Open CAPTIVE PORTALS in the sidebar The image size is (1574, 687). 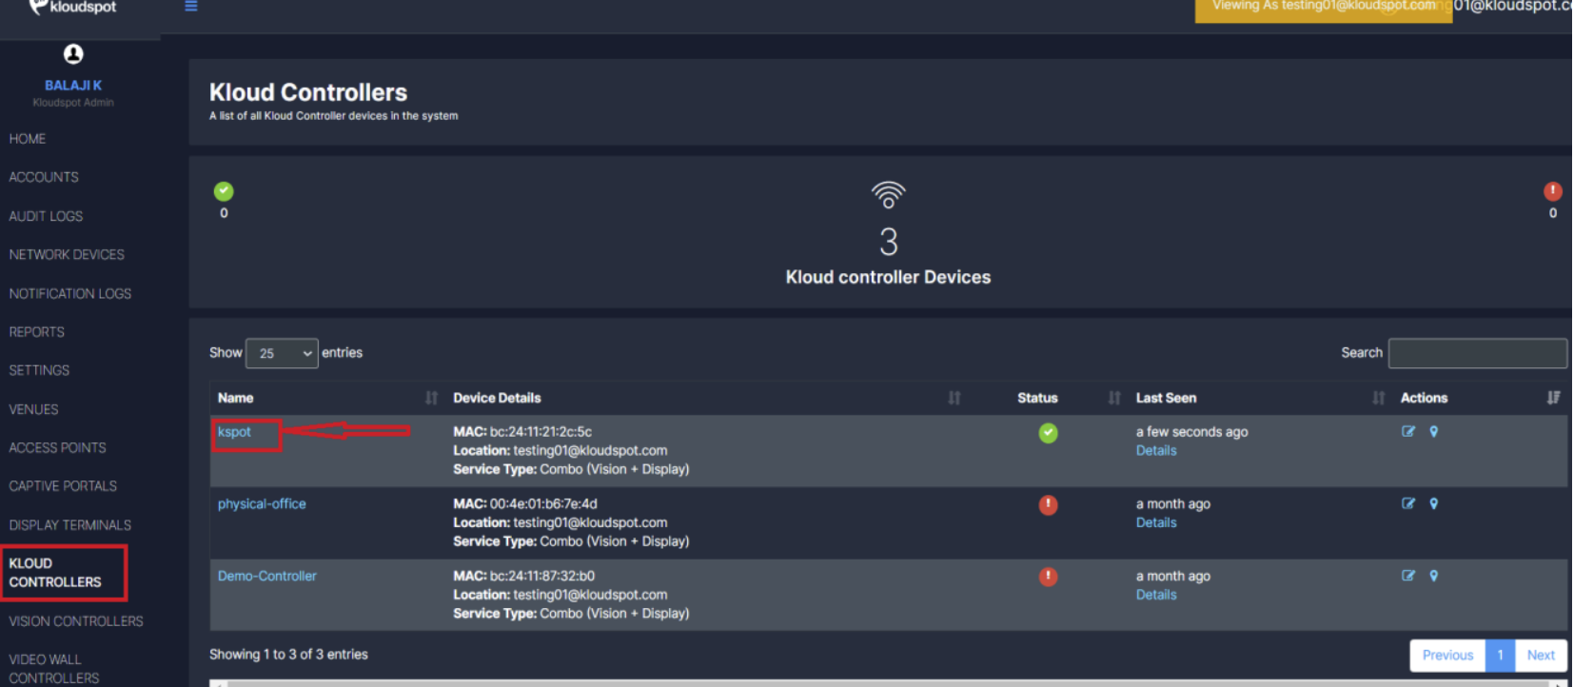point(63,486)
